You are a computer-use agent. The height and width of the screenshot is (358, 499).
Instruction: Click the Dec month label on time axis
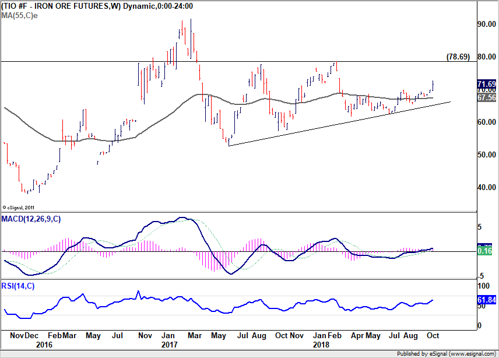(32, 336)
